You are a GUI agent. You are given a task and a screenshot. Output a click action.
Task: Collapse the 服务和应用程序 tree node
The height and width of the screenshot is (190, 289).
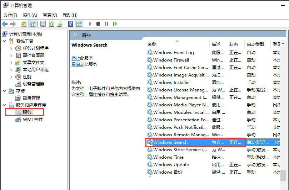[5, 105]
